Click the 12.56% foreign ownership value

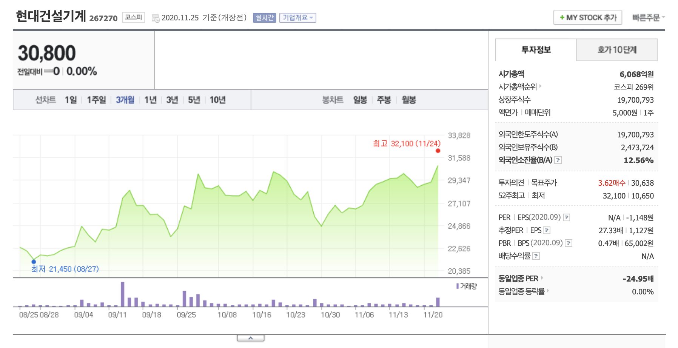pos(638,160)
